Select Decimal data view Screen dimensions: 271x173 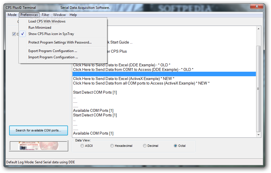[x=150, y=146]
